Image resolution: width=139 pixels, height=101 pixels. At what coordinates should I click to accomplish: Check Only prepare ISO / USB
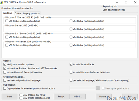21,95
